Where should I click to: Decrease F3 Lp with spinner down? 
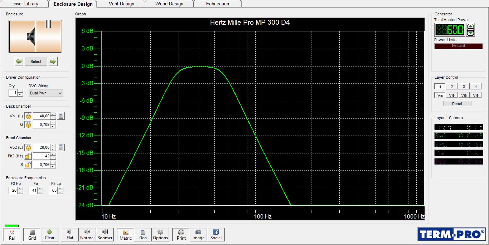click(60, 192)
